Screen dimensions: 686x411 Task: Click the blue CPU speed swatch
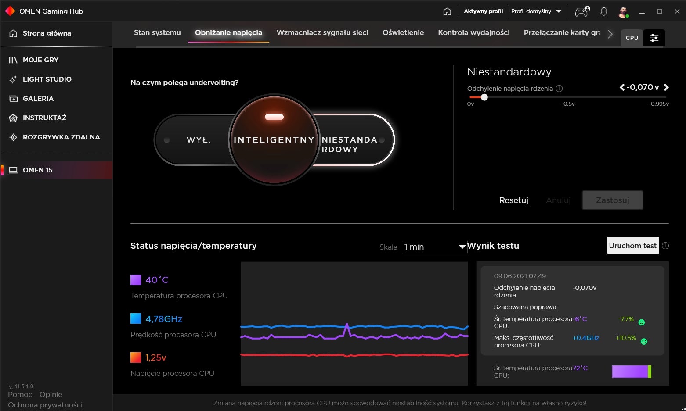136,318
